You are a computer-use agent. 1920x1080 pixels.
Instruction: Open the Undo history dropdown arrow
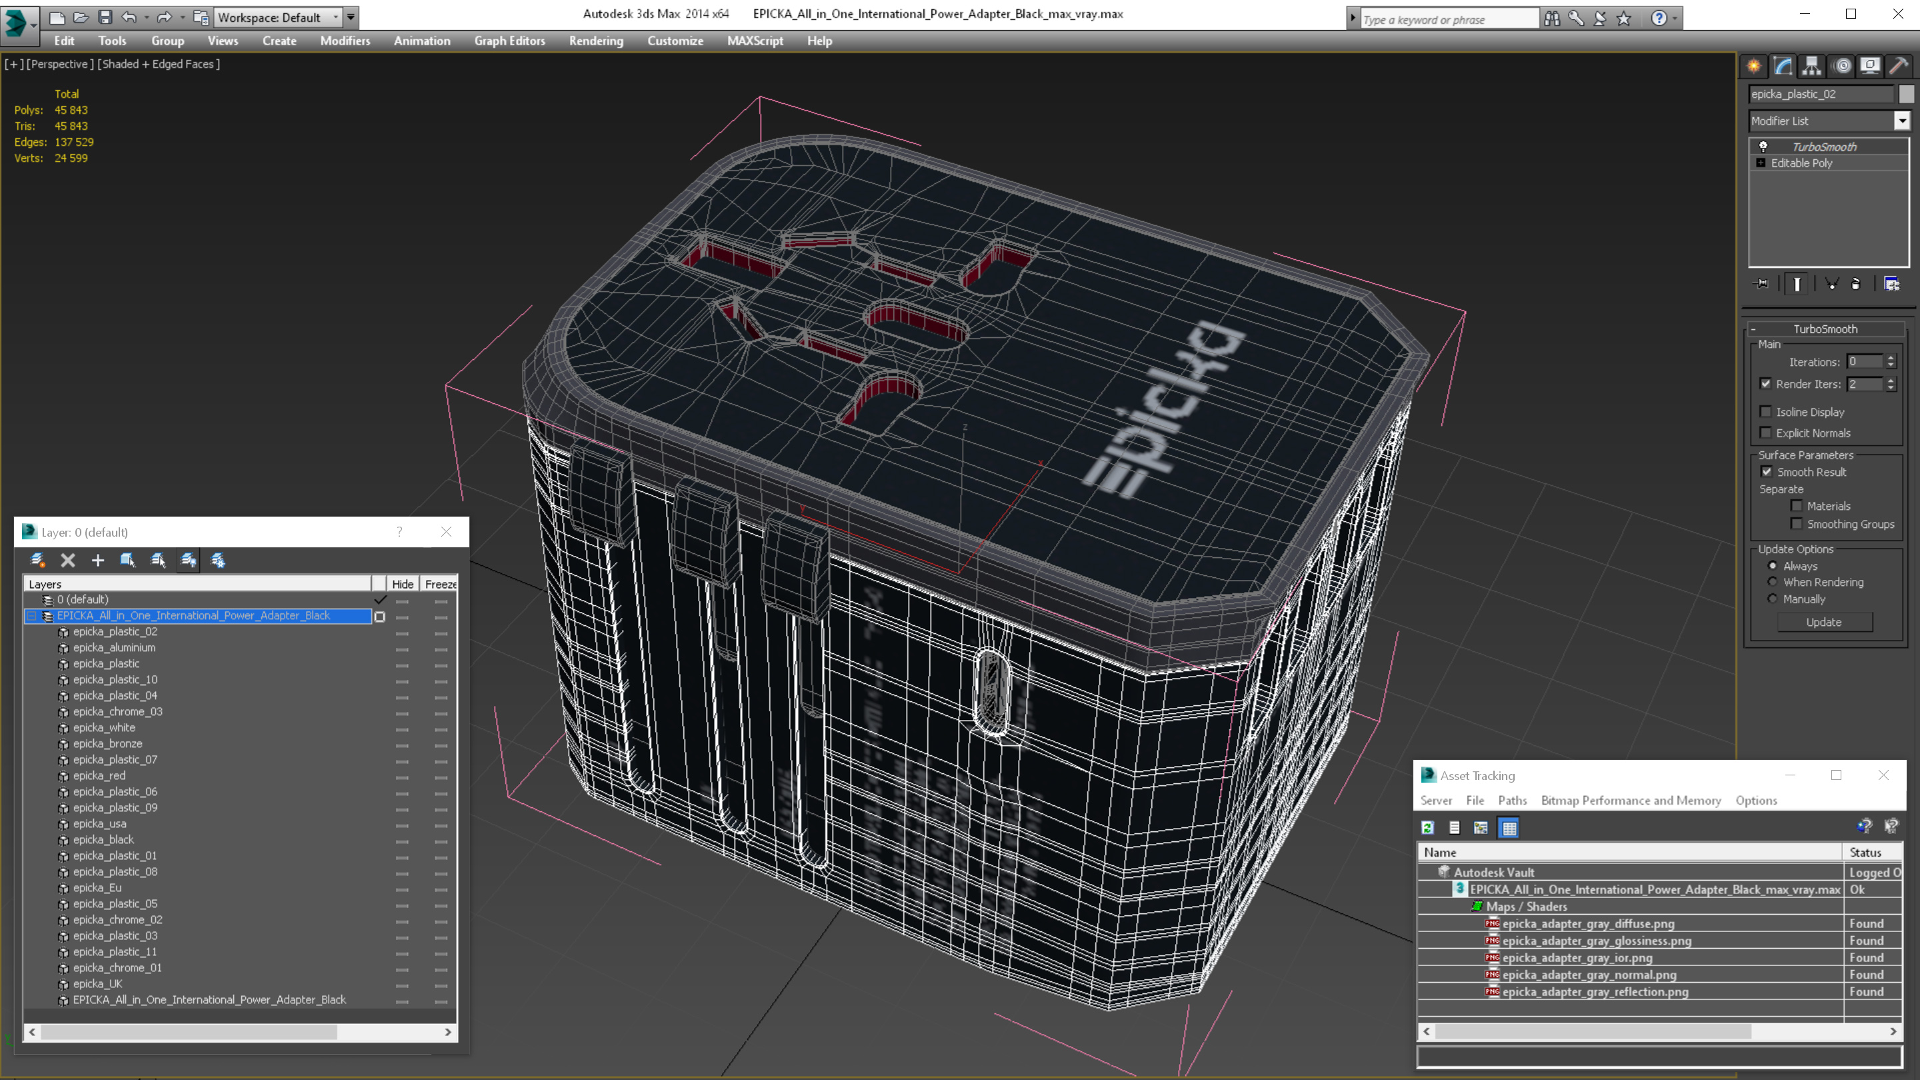[146, 17]
